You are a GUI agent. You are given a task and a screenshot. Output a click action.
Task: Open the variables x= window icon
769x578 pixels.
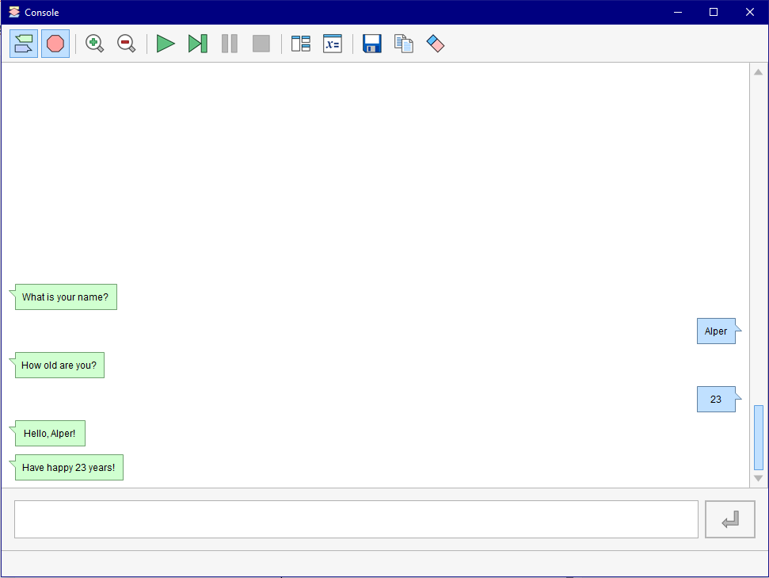tap(333, 44)
